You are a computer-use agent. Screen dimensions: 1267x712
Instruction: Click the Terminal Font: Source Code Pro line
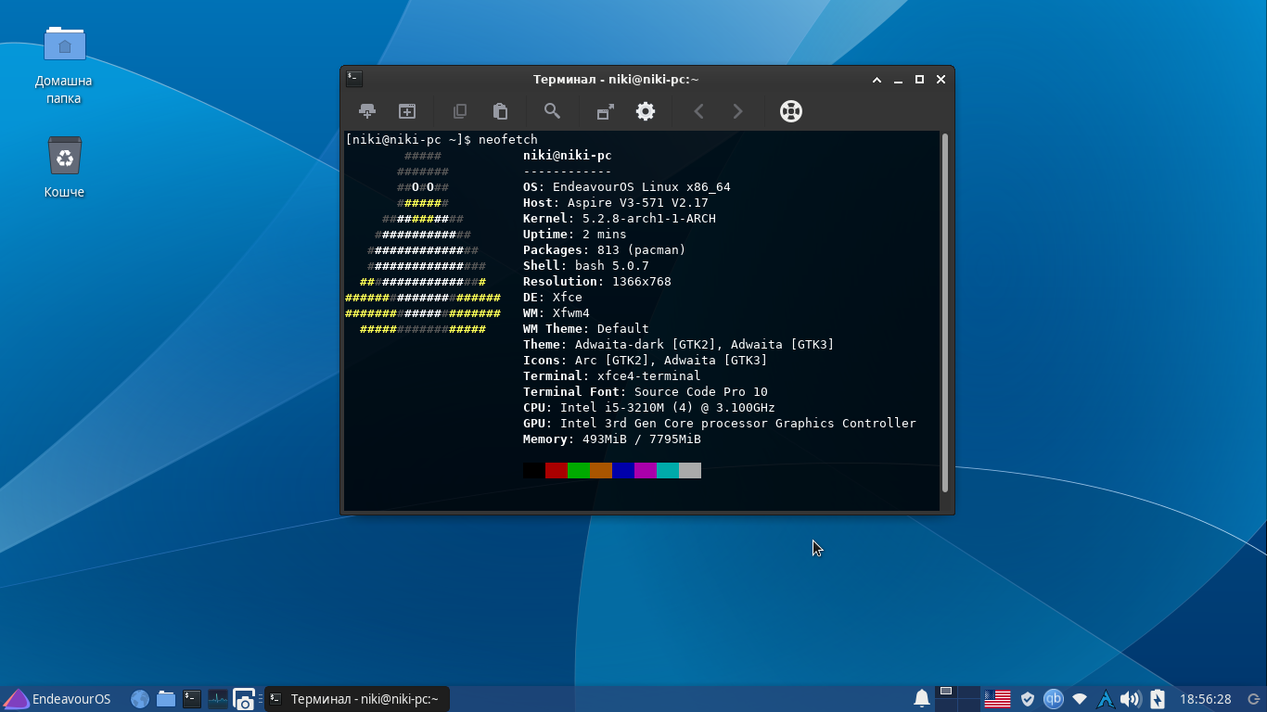click(x=646, y=391)
